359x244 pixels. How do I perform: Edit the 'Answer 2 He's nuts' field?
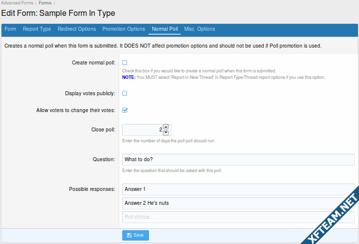(238, 203)
